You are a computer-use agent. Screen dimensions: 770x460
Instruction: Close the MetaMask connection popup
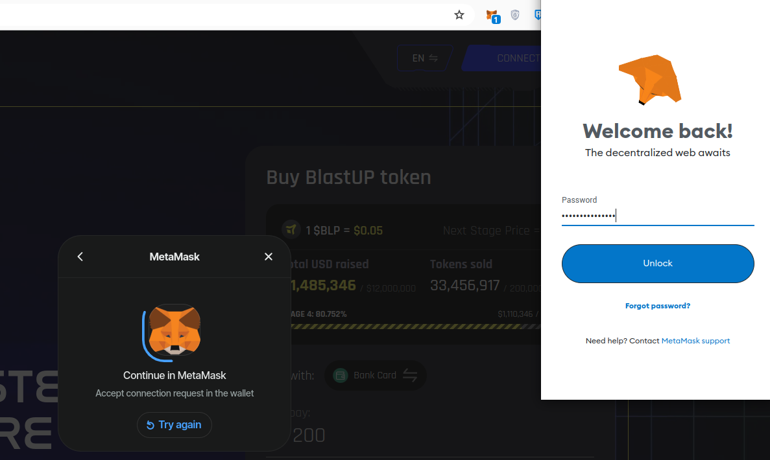[x=268, y=256]
